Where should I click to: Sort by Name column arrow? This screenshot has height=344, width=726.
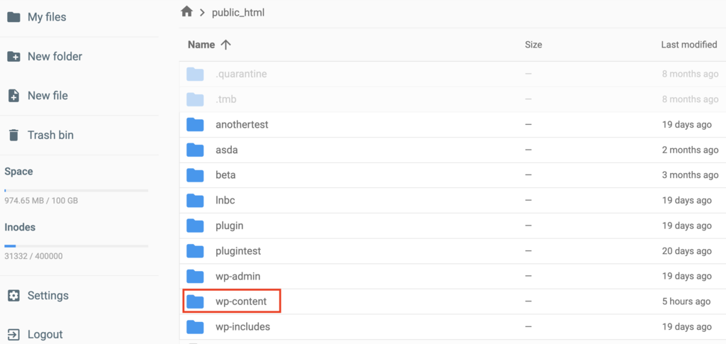[x=225, y=45]
